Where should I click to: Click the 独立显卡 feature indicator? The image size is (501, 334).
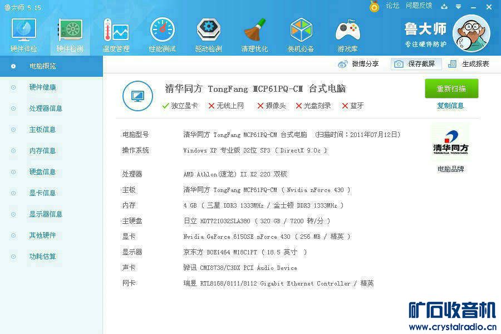(180, 106)
